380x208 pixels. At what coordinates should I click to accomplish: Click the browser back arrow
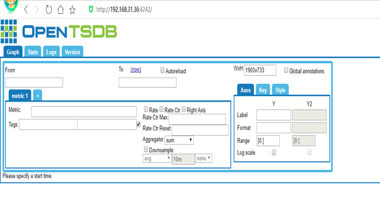(26, 10)
